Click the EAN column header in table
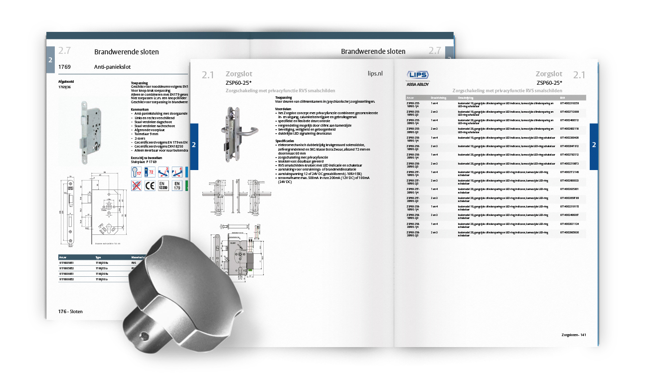648x379 pixels. pyautogui.click(x=563, y=98)
